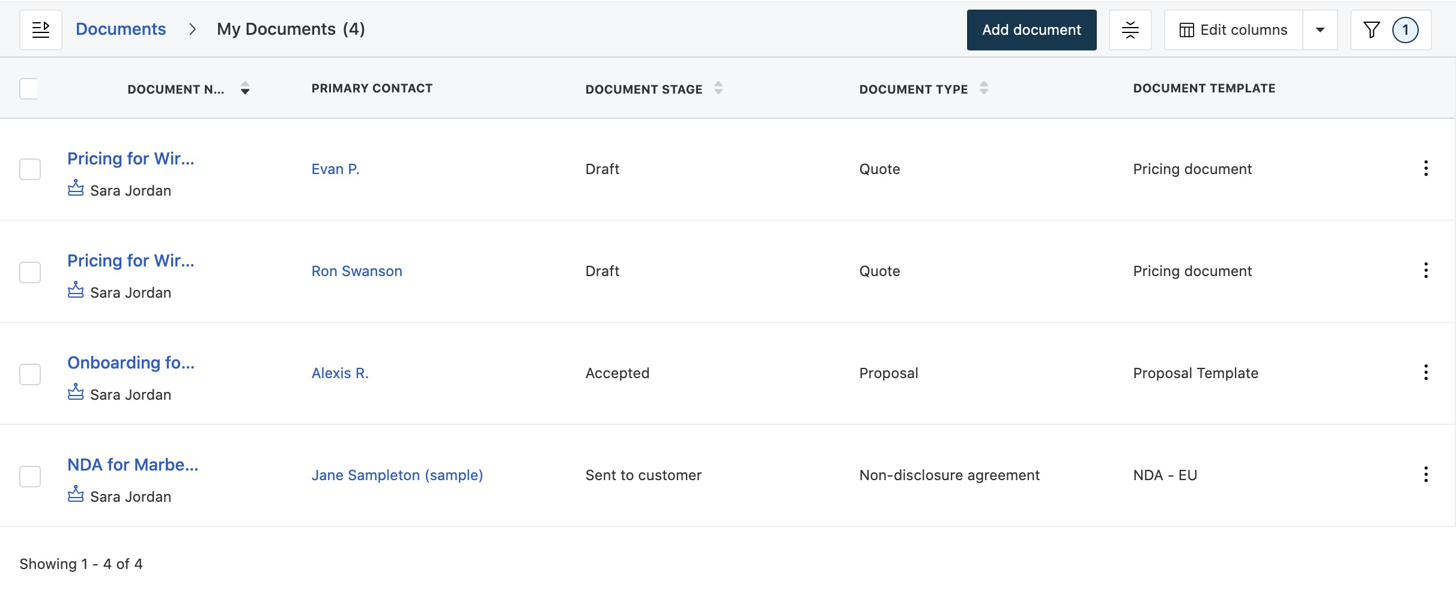Click Sara Jordan owner in NDA row
This screenshot has width=1456, height=599.
130,497
